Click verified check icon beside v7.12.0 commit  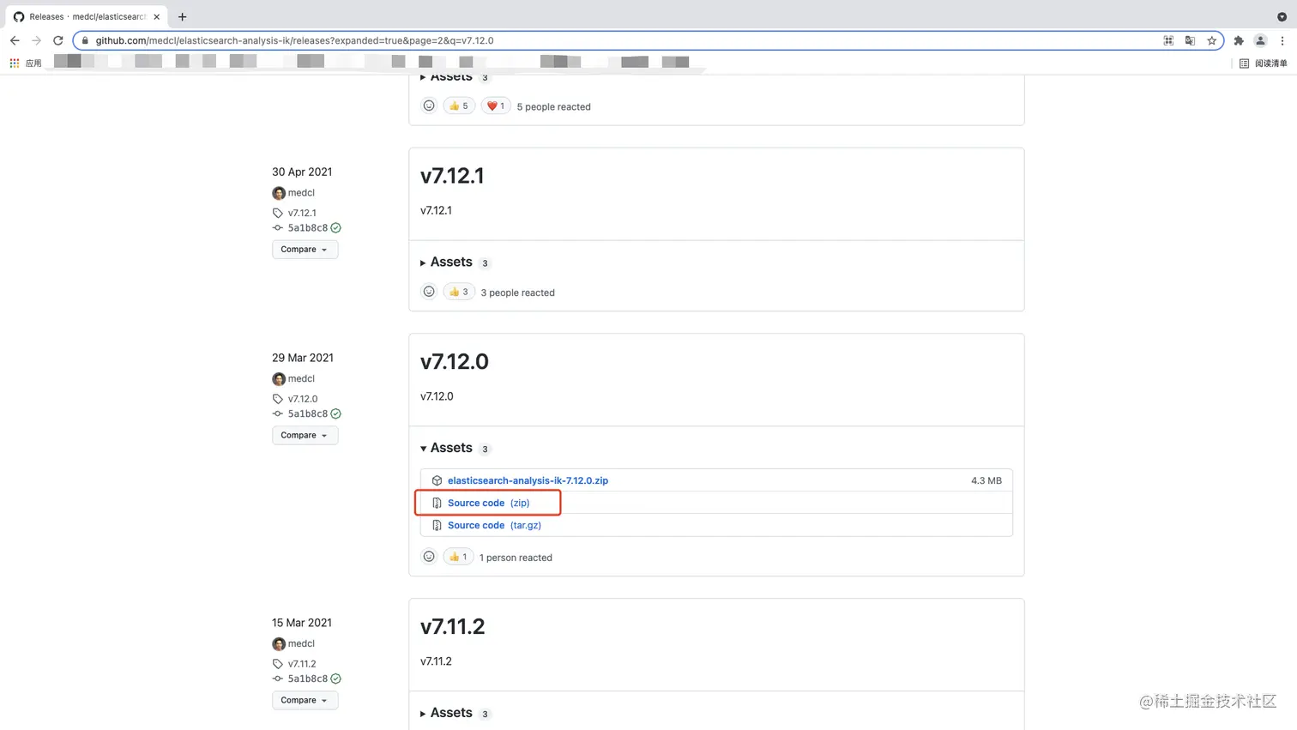335,413
